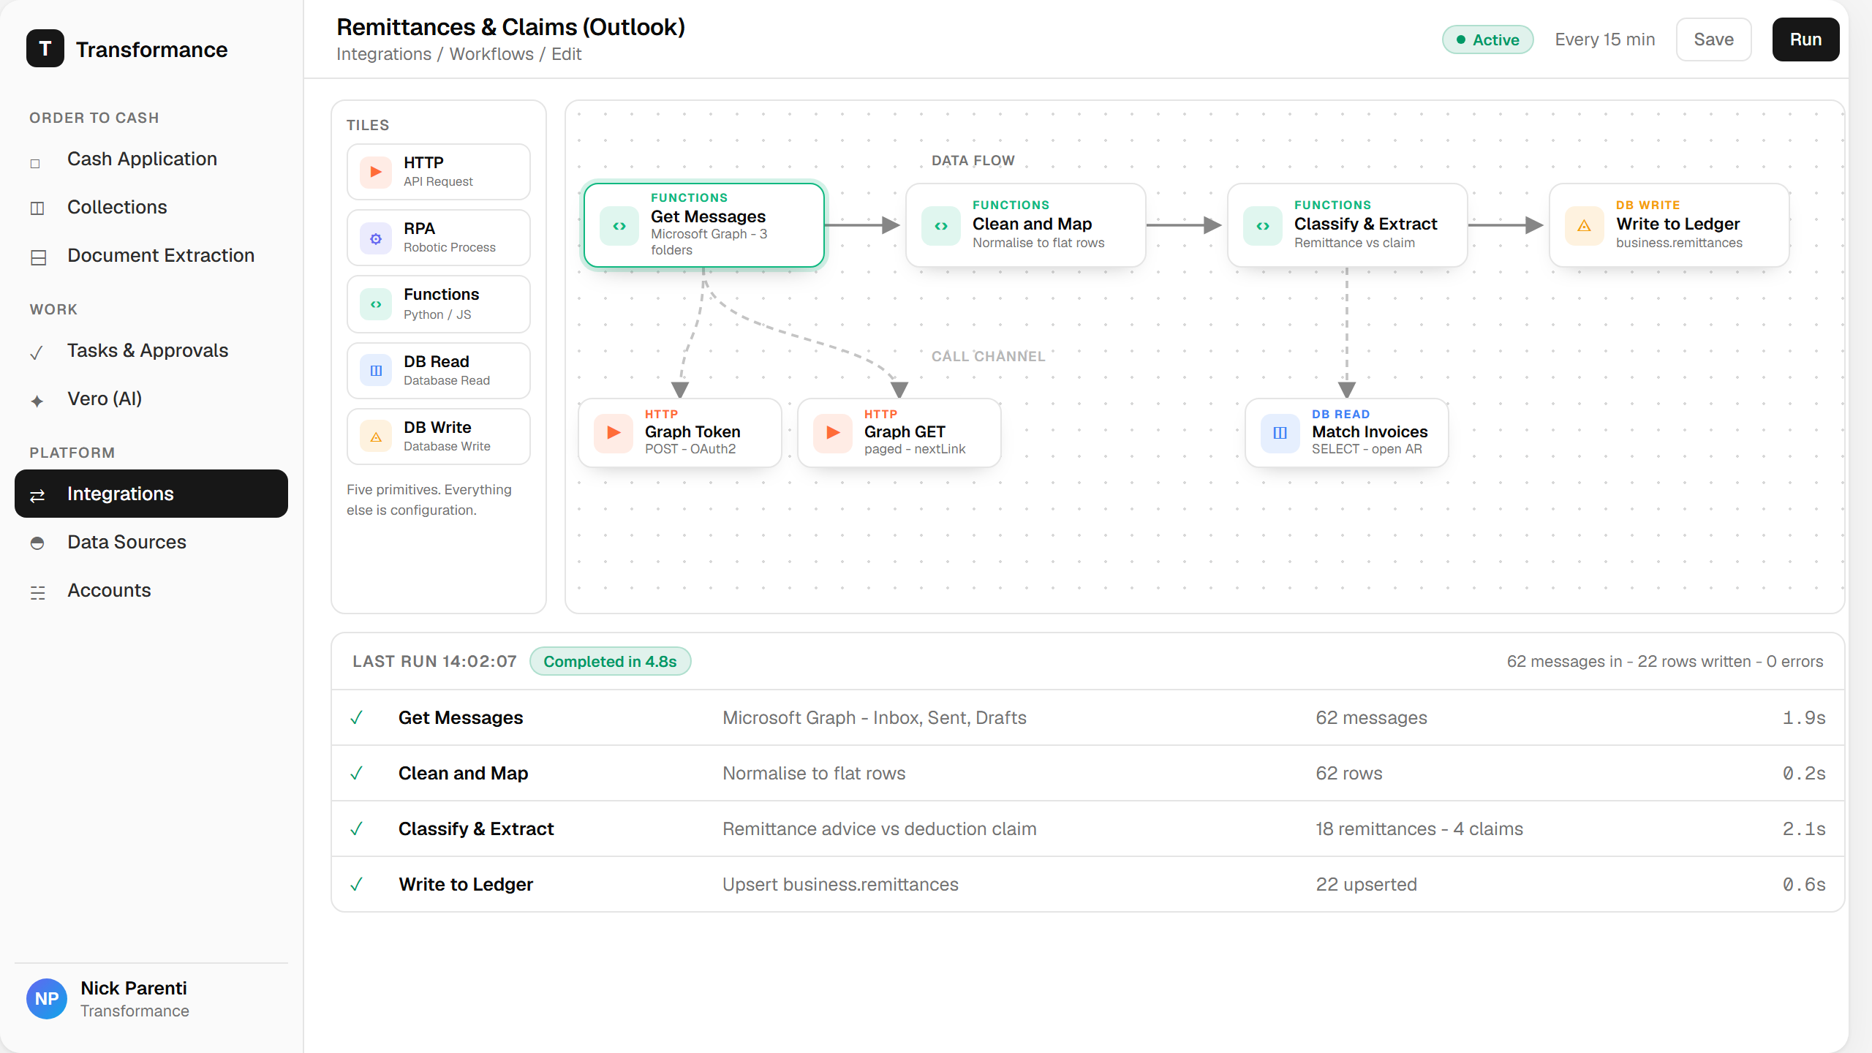Click the Vero (AI) sparkle icon
Screen dimensions: 1872x1053
coord(37,401)
